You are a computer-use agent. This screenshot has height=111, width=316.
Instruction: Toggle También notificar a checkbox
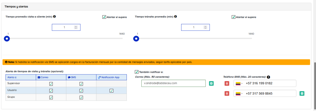[x=136, y=72]
